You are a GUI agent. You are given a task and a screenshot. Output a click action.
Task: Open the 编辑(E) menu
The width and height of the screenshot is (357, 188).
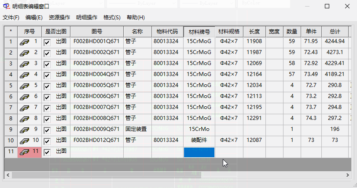click(34, 18)
